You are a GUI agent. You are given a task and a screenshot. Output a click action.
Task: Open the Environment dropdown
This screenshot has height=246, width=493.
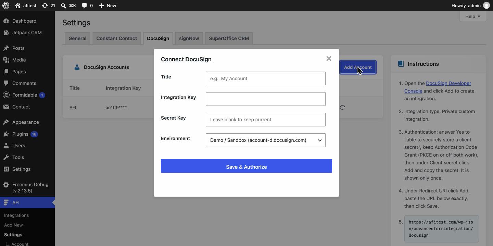coord(266,140)
